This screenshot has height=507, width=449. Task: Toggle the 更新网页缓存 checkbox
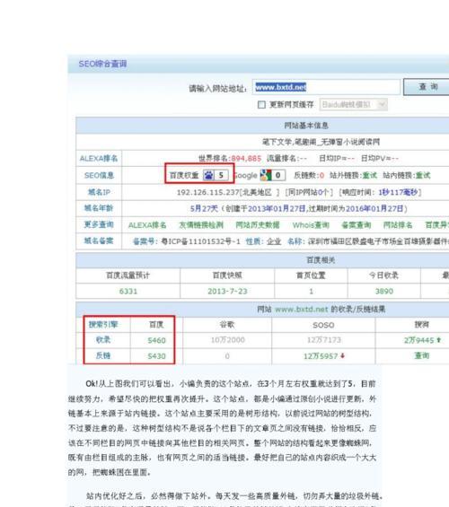[x=261, y=104]
